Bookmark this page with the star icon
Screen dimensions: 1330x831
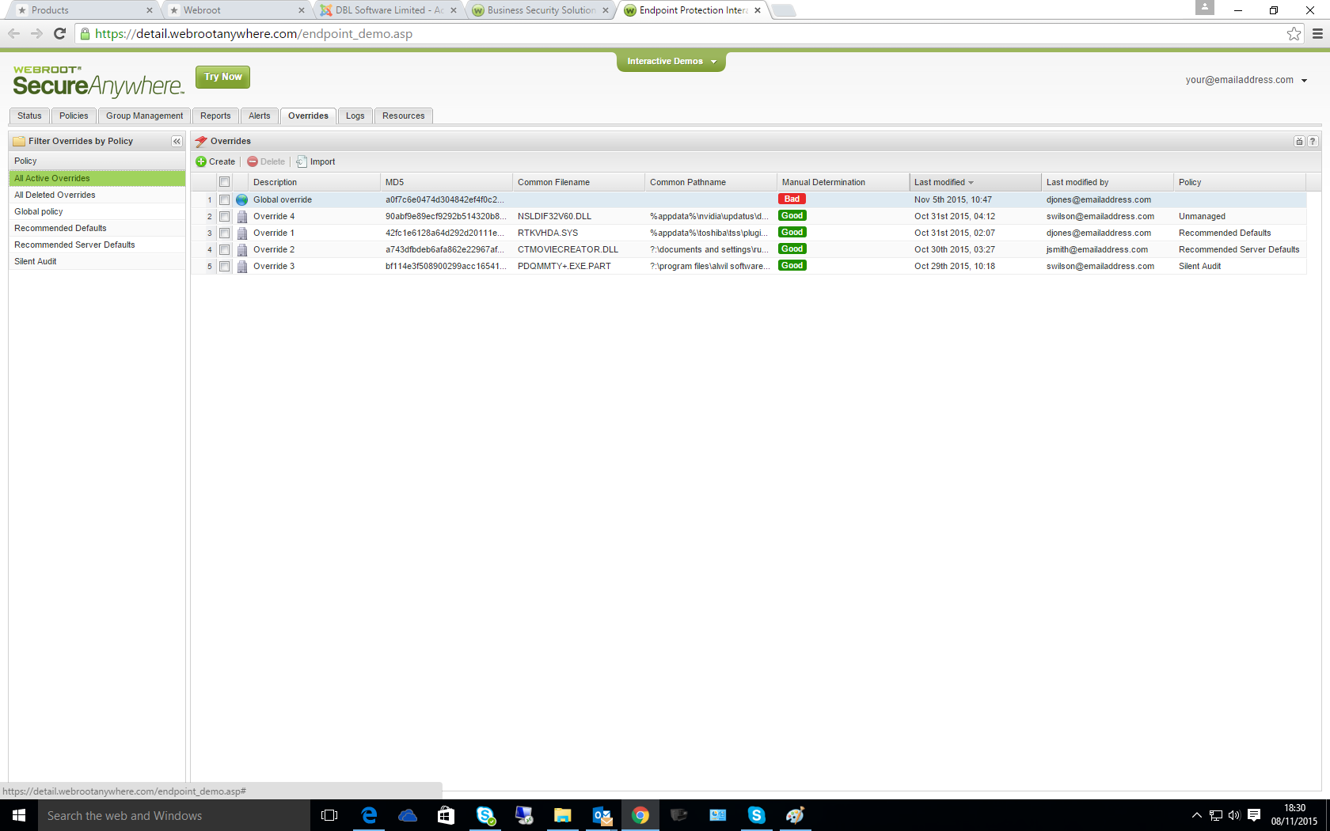pyautogui.click(x=1294, y=33)
